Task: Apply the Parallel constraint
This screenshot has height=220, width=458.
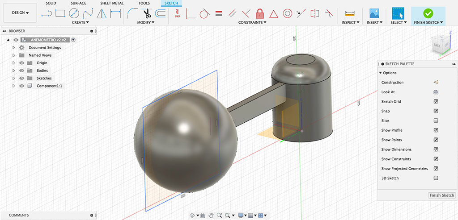Action: pyautogui.click(x=233, y=13)
